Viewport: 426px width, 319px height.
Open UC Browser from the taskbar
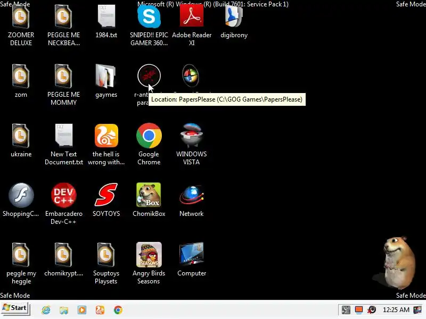[100, 310]
